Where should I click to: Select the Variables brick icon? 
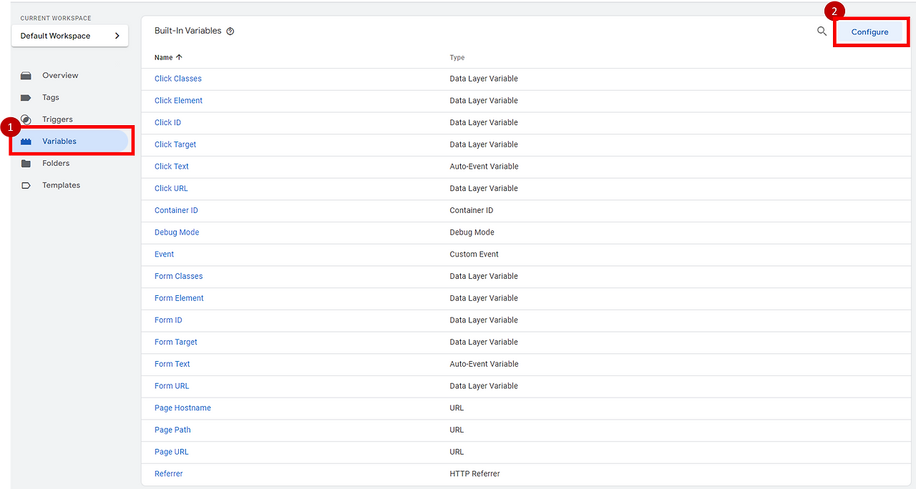[26, 142]
